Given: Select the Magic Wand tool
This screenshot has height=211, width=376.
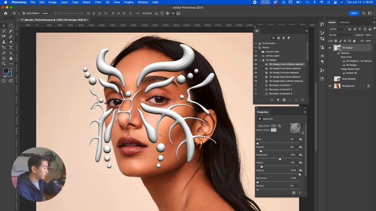Looking at the screenshot, I should [11, 31].
